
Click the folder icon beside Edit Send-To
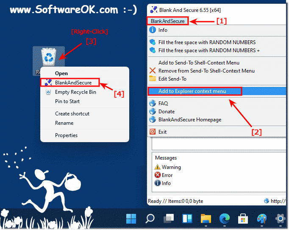pyautogui.click(x=153, y=79)
